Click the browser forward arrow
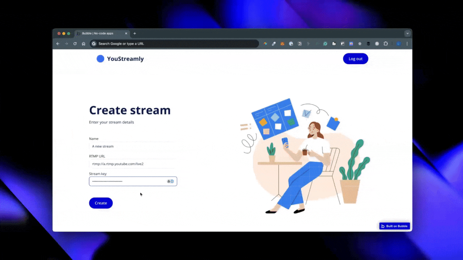 tap(66, 44)
